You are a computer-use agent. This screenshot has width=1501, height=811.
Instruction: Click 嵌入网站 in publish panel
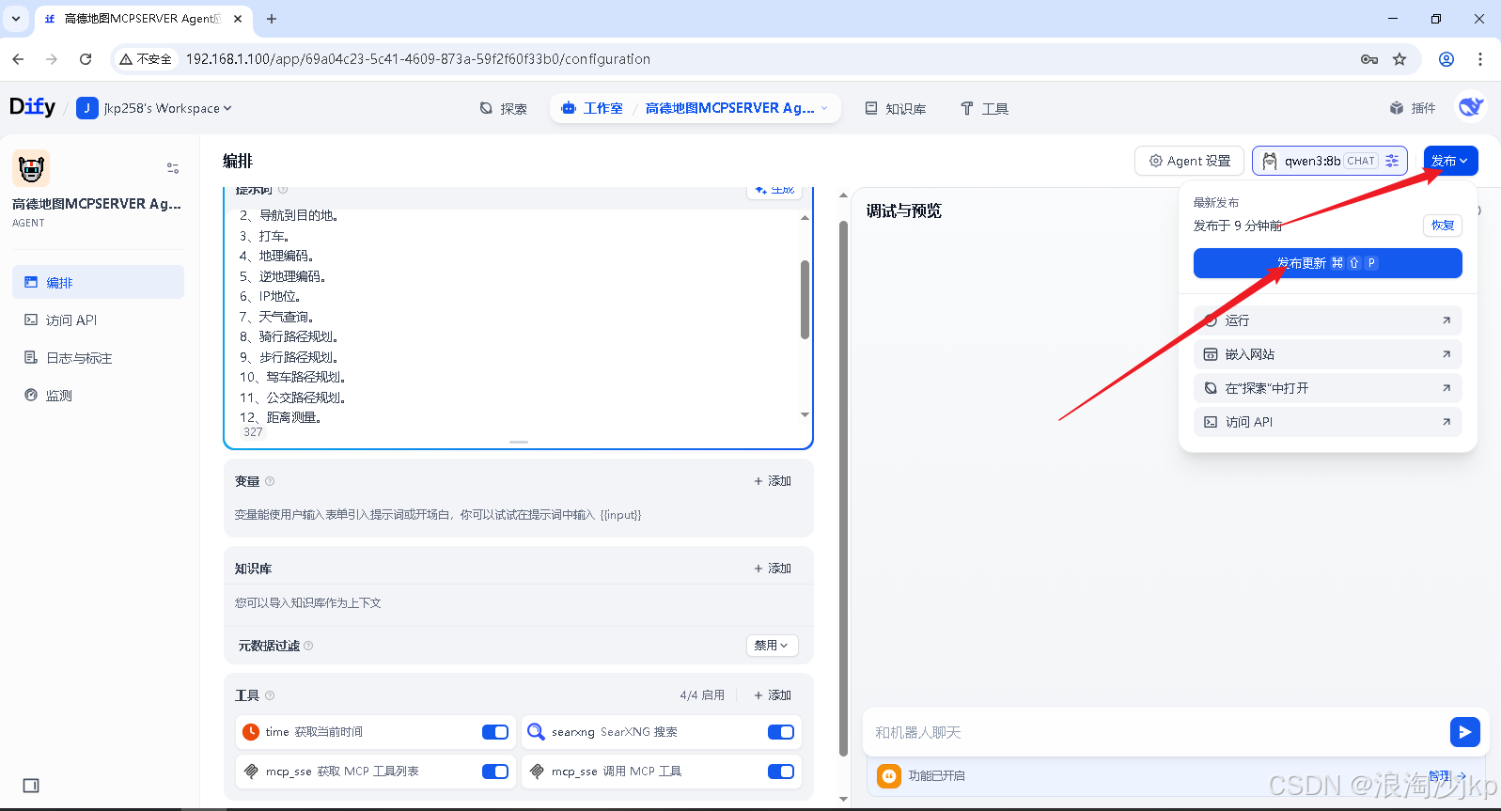tap(1327, 354)
